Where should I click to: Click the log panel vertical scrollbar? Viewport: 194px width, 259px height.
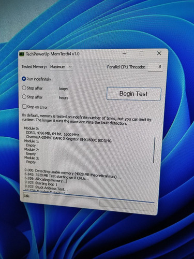tap(154, 150)
